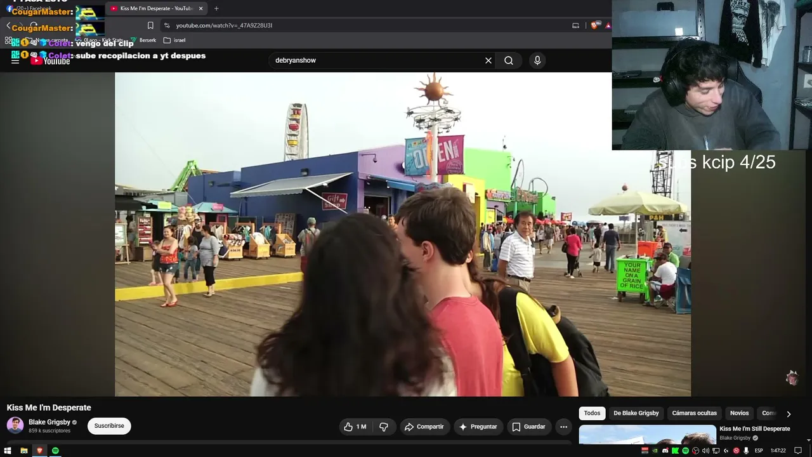This screenshot has height=457, width=812.
Task: Switch to the Kiss Me I'm Desperate tab
Action: (155, 8)
